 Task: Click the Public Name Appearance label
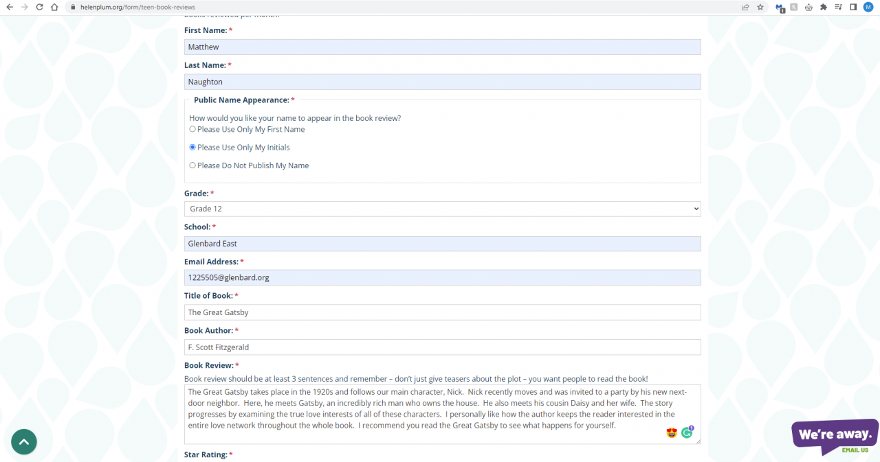click(244, 100)
